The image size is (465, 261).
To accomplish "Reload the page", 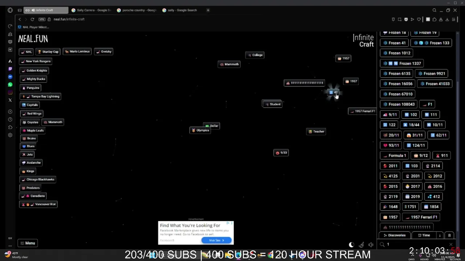I will coord(32,19).
